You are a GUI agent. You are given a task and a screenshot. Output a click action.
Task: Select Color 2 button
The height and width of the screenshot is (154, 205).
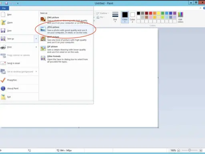[x=133, y=17]
